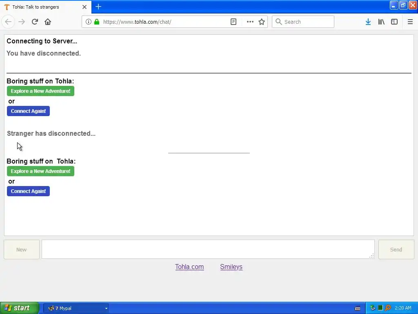Click the magnifier icon in search box
This screenshot has height=314, width=418.
pos(278,22)
